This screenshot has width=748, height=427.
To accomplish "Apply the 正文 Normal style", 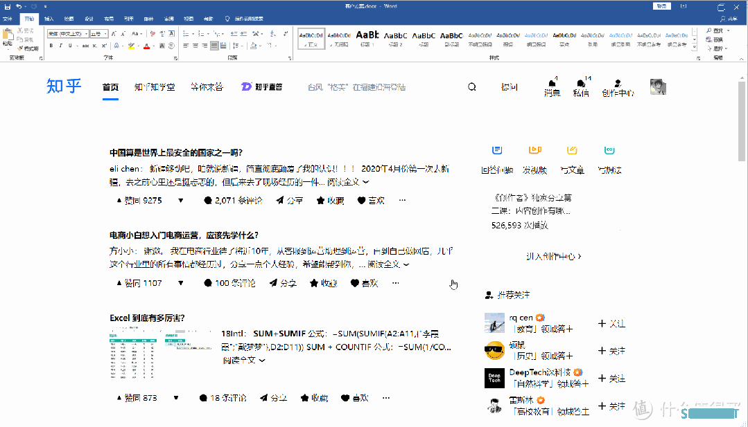I will tap(311, 38).
